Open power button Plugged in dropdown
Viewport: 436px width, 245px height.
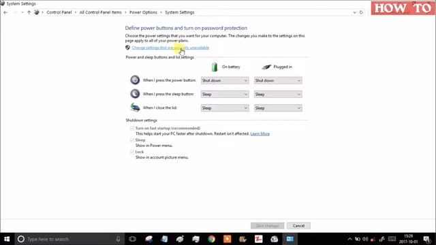[278, 80]
